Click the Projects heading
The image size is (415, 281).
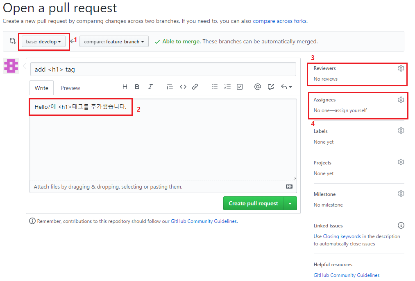322,162
